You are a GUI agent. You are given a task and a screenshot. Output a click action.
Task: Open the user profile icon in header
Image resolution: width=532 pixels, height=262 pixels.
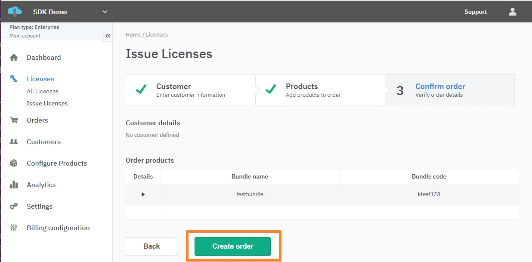[x=512, y=12]
